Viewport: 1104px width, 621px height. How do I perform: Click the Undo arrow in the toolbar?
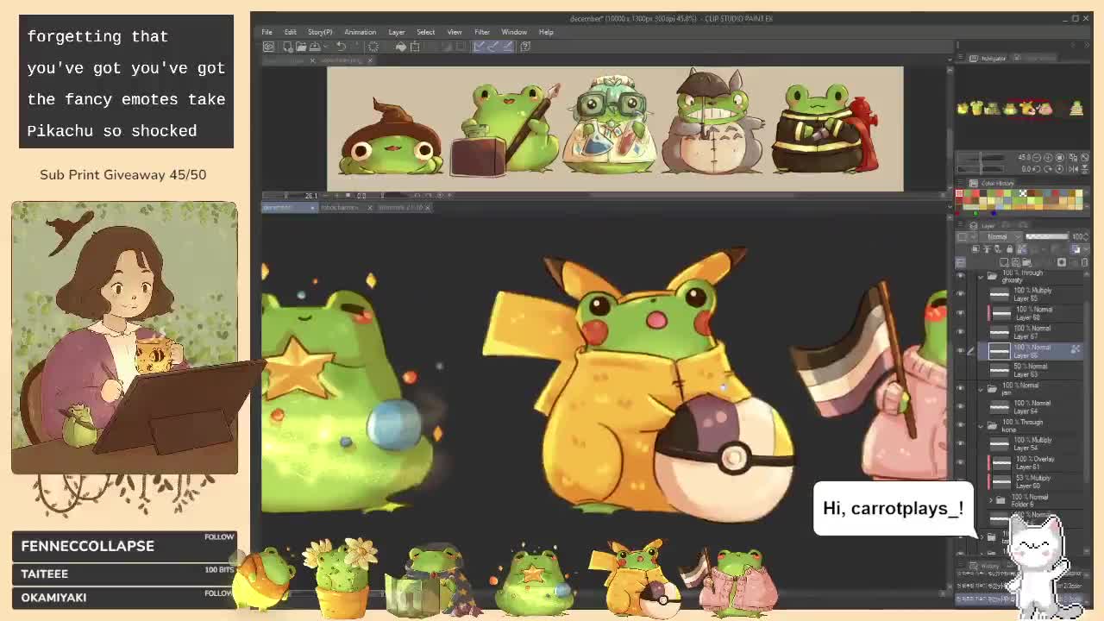[341, 46]
